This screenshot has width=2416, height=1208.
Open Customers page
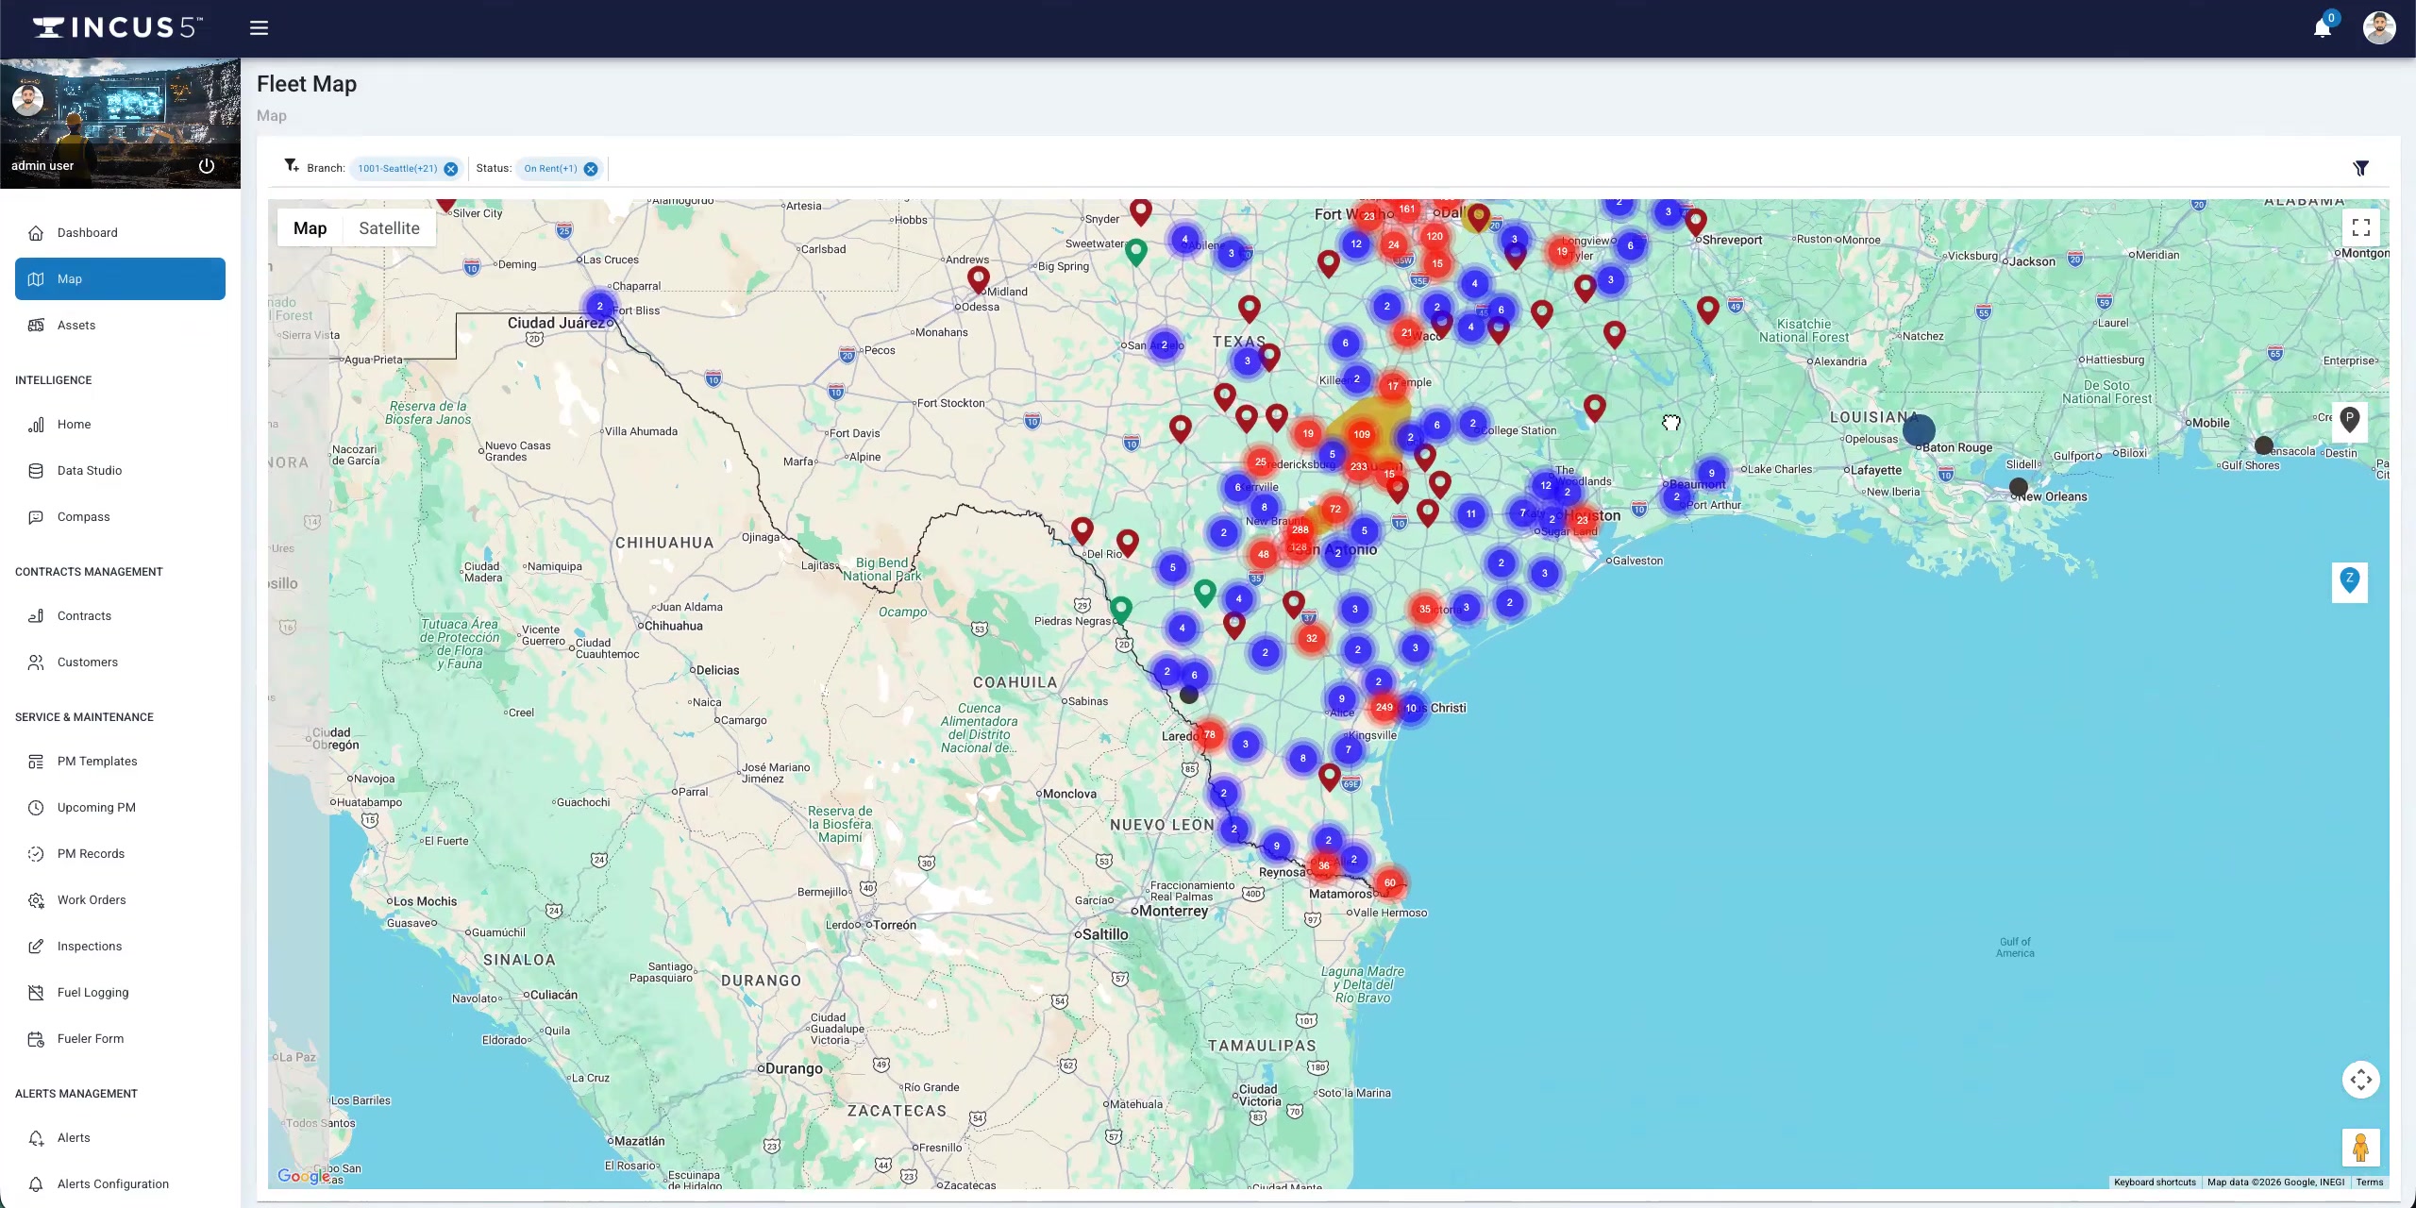[120, 663]
